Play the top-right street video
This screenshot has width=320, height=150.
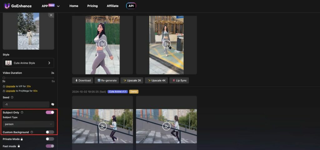pos(166,44)
